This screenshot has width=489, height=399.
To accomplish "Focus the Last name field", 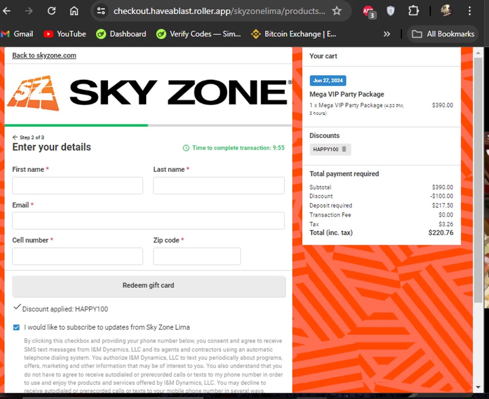I will tap(219, 186).
